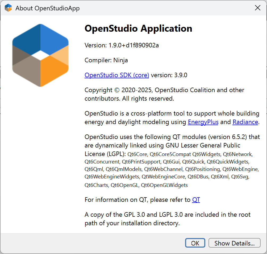Click the orange face of the hexagon logo
This screenshot has height=254, width=267.
(55, 71)
